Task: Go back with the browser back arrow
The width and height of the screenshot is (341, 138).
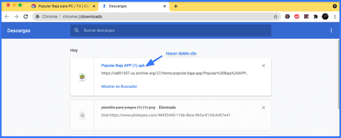Action: coord(7,17)
